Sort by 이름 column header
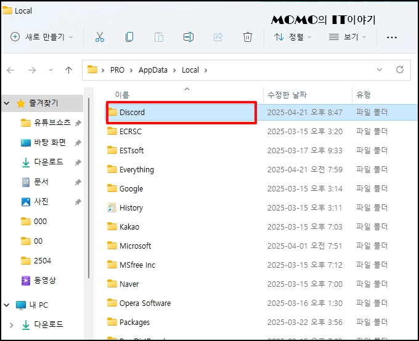 (122, 95)
